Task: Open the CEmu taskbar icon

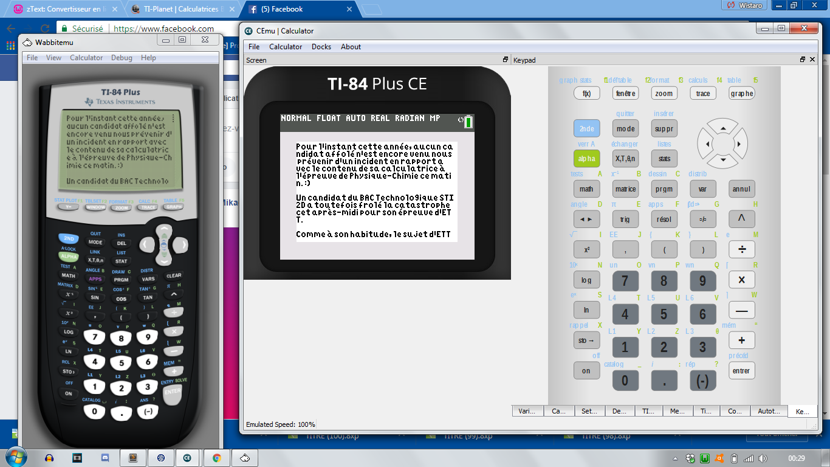Action: click(x=188, y=457)
